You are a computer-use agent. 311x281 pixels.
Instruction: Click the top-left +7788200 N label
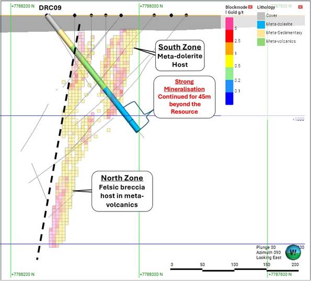[x=23, y=6]
